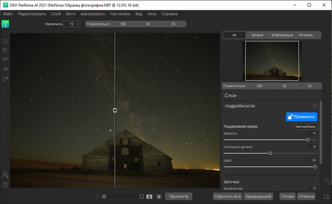332x204 pixels.
Task: Click the navigator thumbnail preview
Action: coord(272,61)
